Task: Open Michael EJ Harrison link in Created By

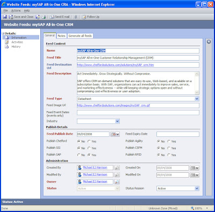Action: click(95, 167)
